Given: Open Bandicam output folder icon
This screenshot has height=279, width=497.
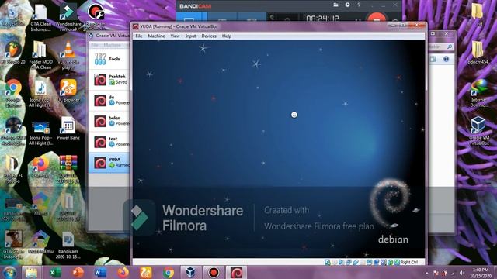Looking at the screenshot, I should coord(335,5).
